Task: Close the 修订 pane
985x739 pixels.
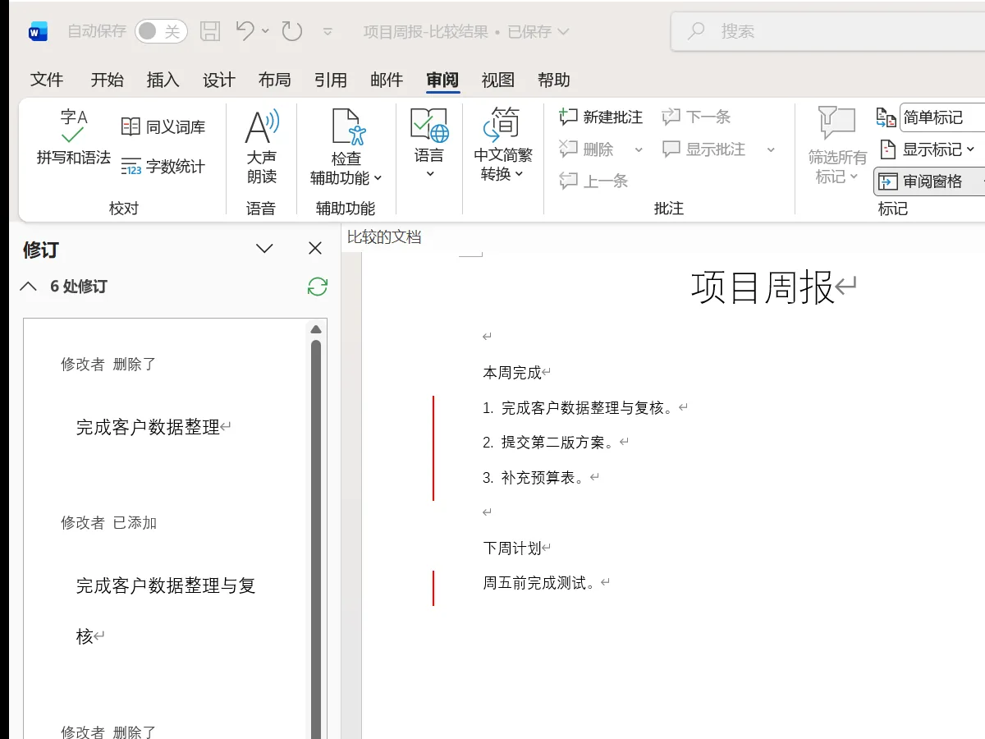Action: (315, 249)
